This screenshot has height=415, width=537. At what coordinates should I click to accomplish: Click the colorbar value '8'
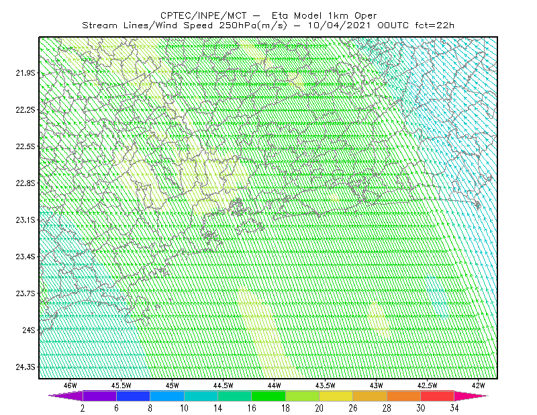coord(150,408)
